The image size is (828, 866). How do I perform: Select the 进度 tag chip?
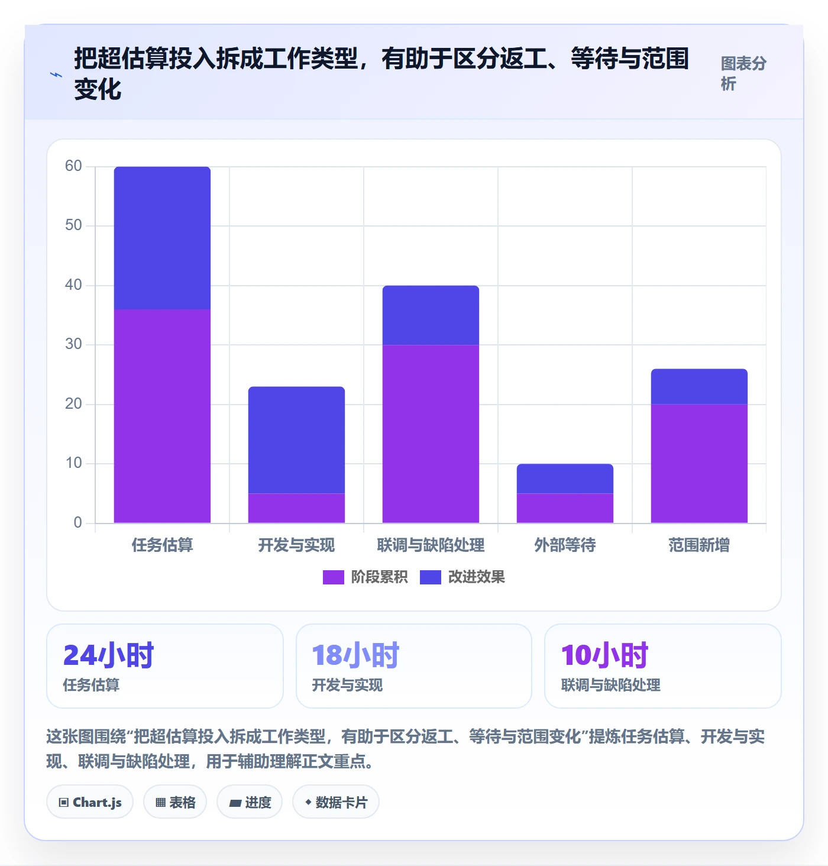[250, 802]
